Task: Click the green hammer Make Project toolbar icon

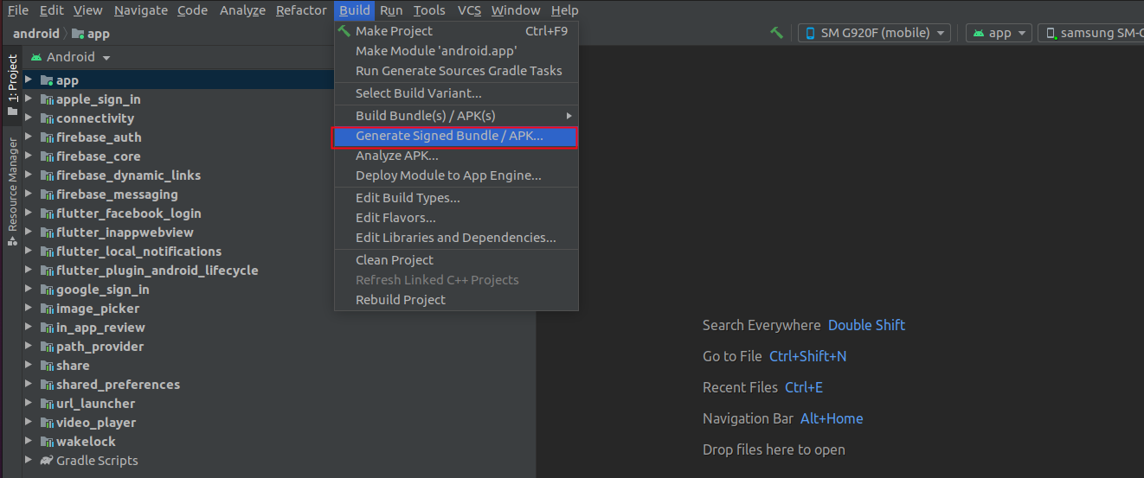Action: point(776,33)
